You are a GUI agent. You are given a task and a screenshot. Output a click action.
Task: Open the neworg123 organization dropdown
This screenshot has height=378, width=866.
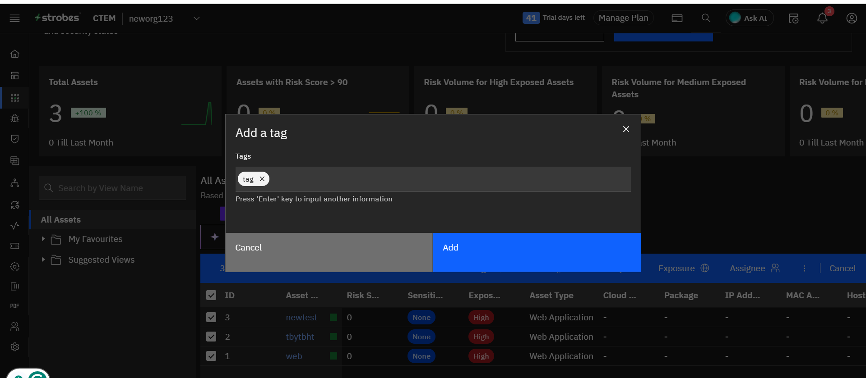coord(196,18)
